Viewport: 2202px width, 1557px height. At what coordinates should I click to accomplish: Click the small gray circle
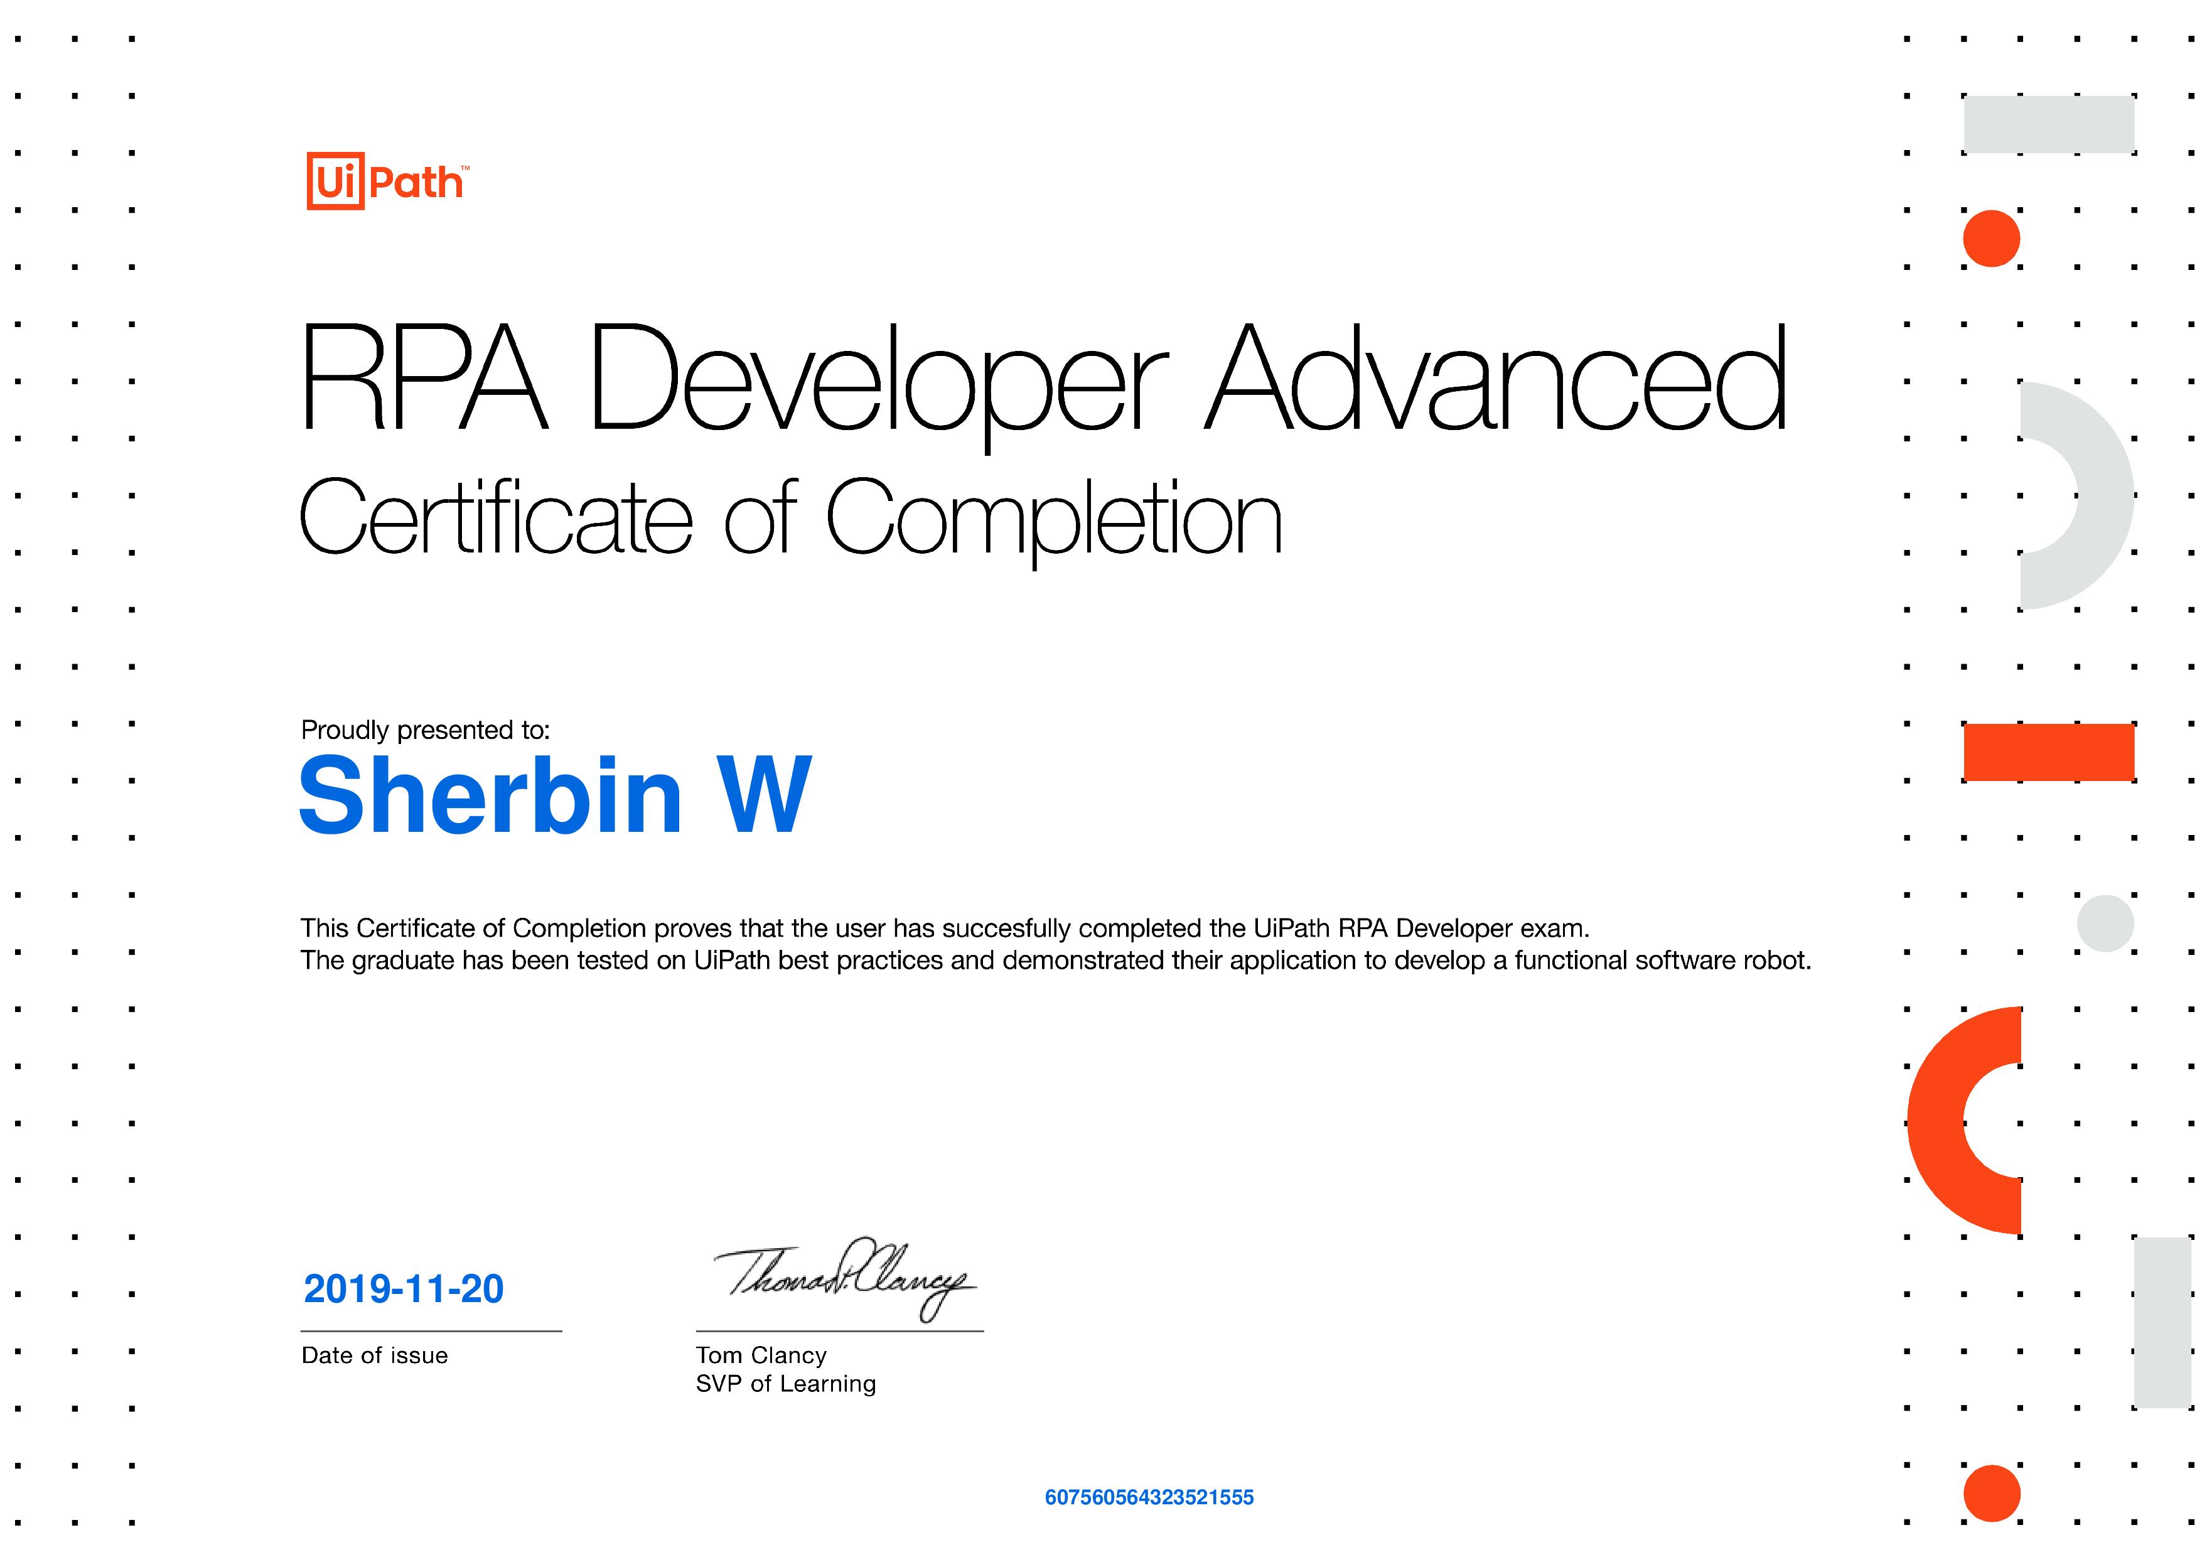pyautogui.click(x=2104, y=923)
